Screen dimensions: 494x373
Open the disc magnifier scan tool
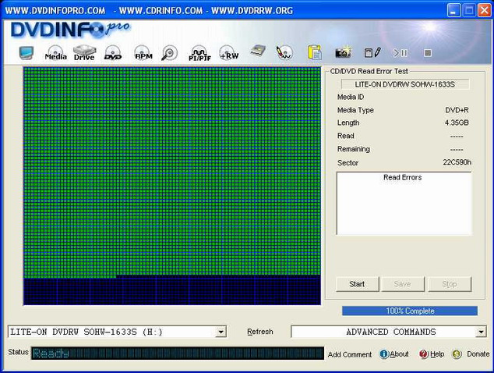point(170,53)
